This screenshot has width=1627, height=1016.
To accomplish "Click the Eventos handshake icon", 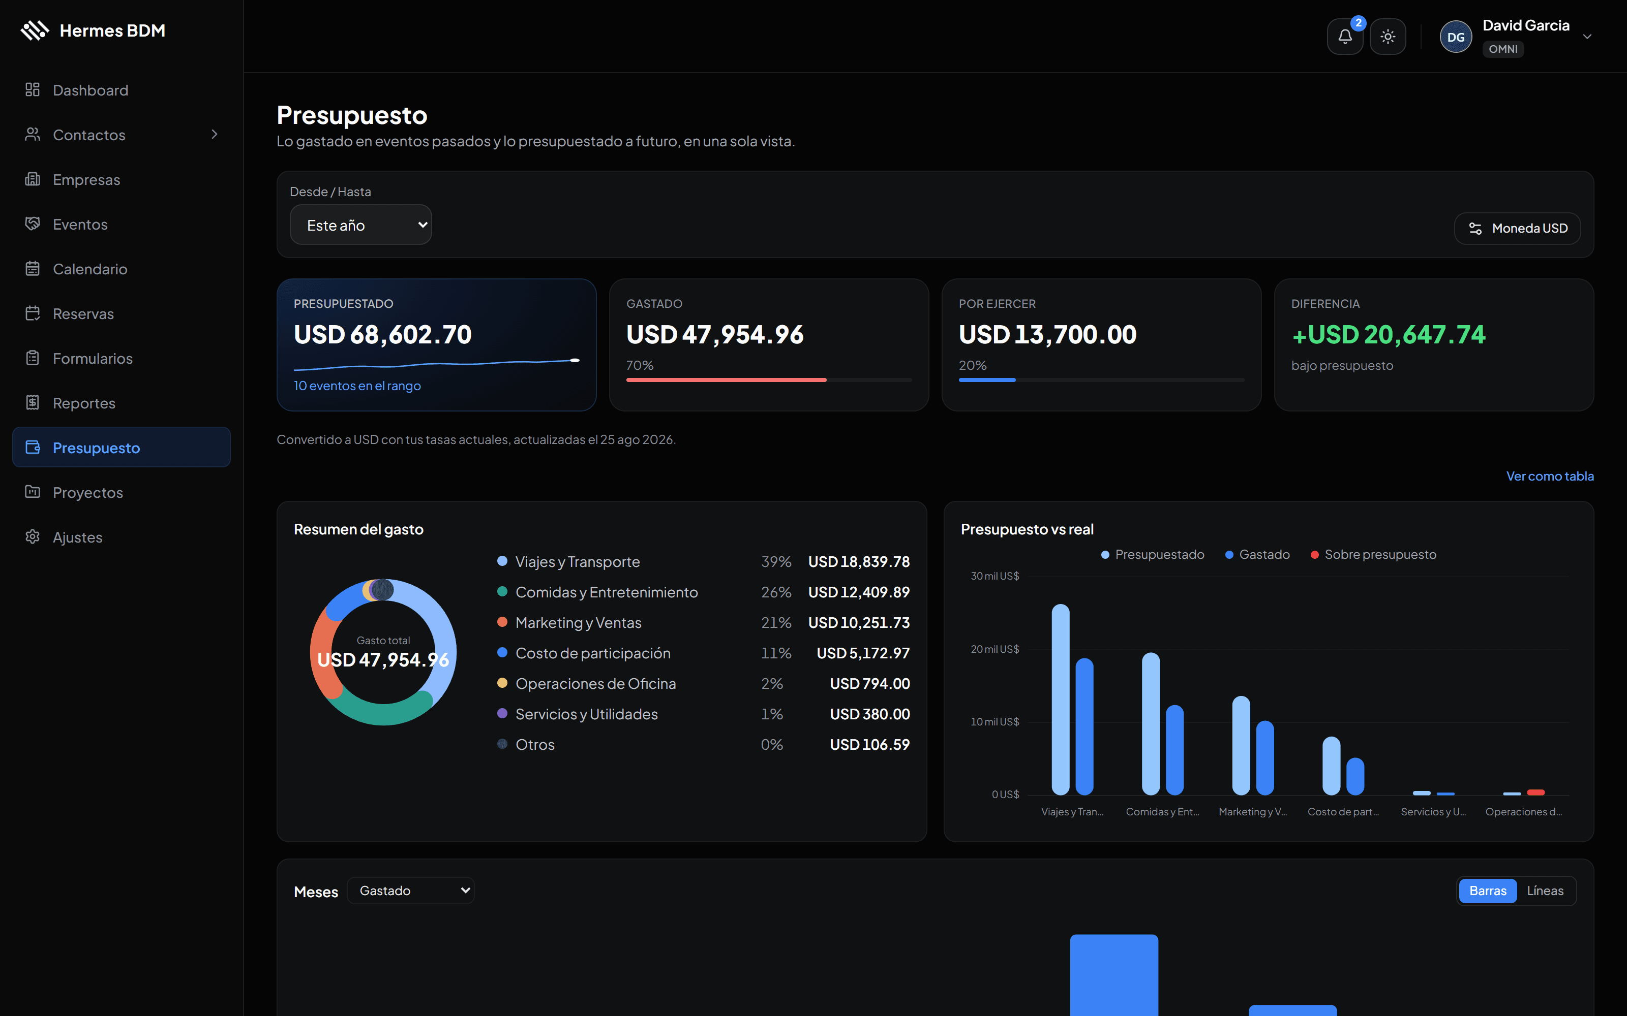I will pyautogui.click(x=32, y=224).
